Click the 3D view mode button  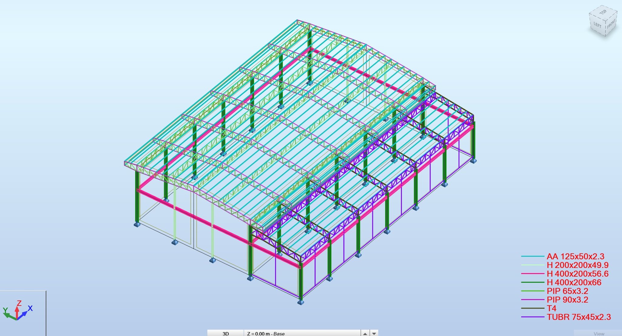(225, 333)
